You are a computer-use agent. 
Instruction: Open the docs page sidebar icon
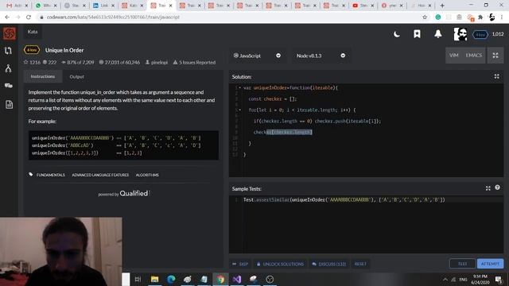[x=9, y=104]
